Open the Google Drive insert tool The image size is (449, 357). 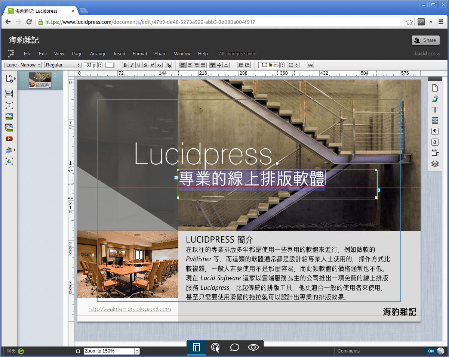[x=9, y=161]
